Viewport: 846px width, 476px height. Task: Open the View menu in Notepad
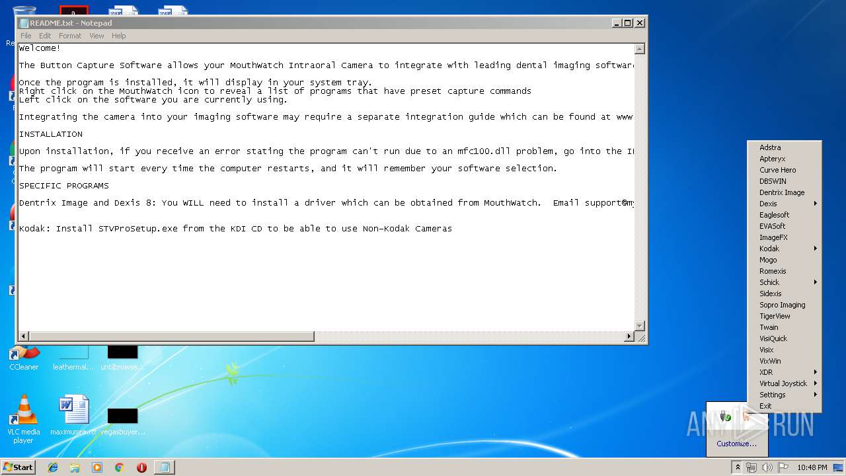click(96, 36)
